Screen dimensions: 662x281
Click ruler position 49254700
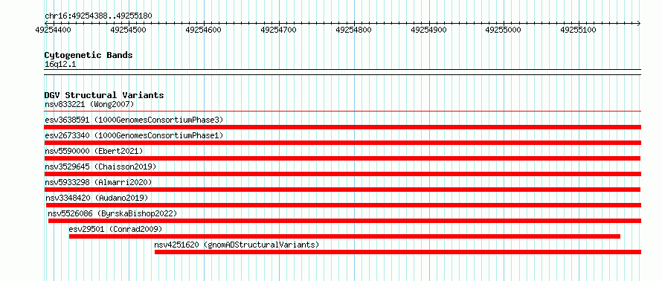coord(279,30)
